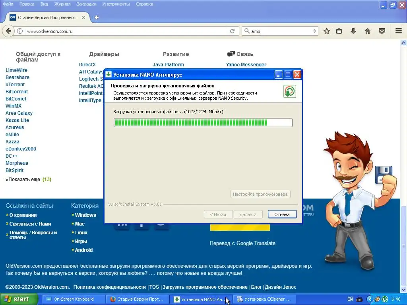Click the page scrollbar down arrow
Screen dimensions: 407x305
(x=403, y=290)
